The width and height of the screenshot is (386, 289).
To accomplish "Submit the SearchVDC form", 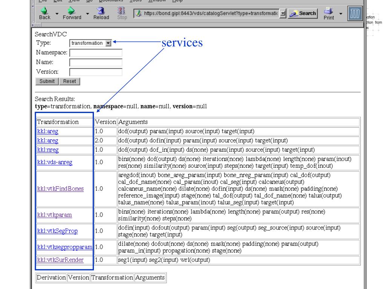I will (x=47, y=81).
